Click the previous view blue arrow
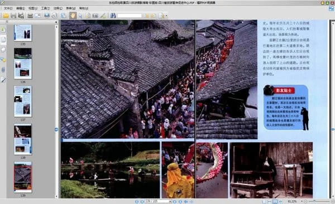The image size is (335, 204). click(186, 201)
